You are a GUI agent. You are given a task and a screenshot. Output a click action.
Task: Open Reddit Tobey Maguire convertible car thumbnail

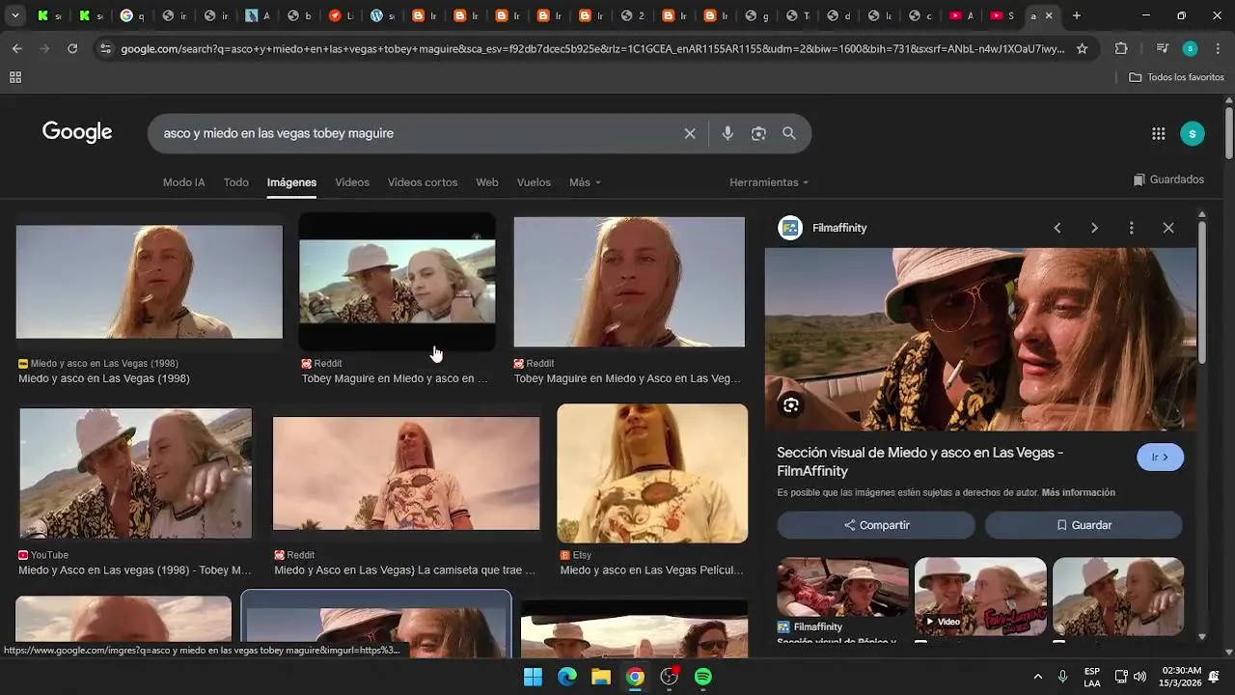click(x=398, y=281)
